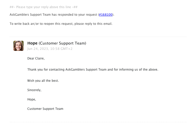The width and height of the screenshot is (190, 124).
Task: Click Hope's profile photo avatar
Action: tap(18, 46)
